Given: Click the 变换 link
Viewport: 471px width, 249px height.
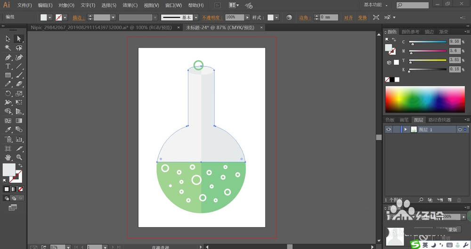Looking at the screenshot, I should pyautogui.click(x=363, y=18).
